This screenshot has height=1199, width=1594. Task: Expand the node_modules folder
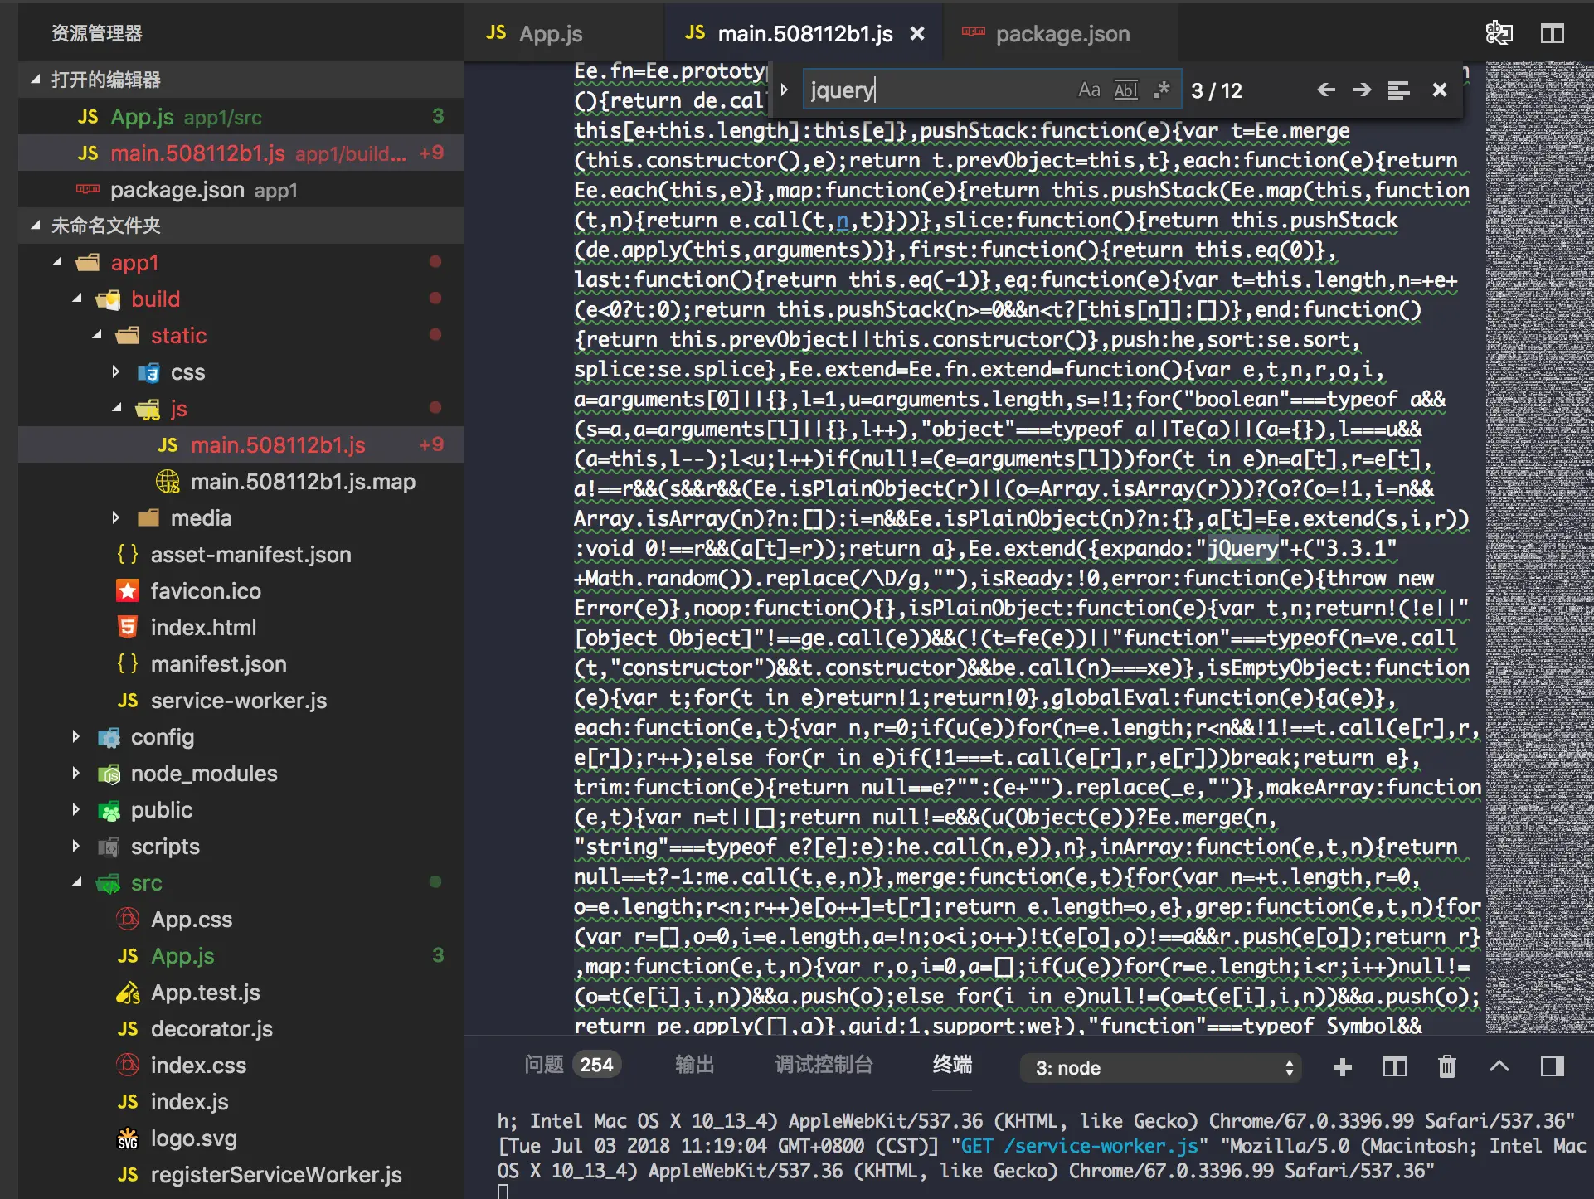pyautogui.click(x=203, y=774)
